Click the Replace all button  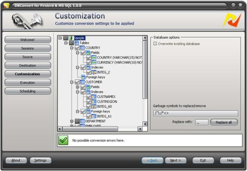(x=224, y=122)
